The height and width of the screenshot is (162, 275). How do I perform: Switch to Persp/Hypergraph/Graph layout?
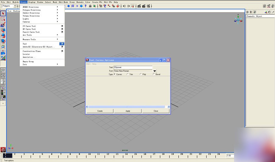3,98
